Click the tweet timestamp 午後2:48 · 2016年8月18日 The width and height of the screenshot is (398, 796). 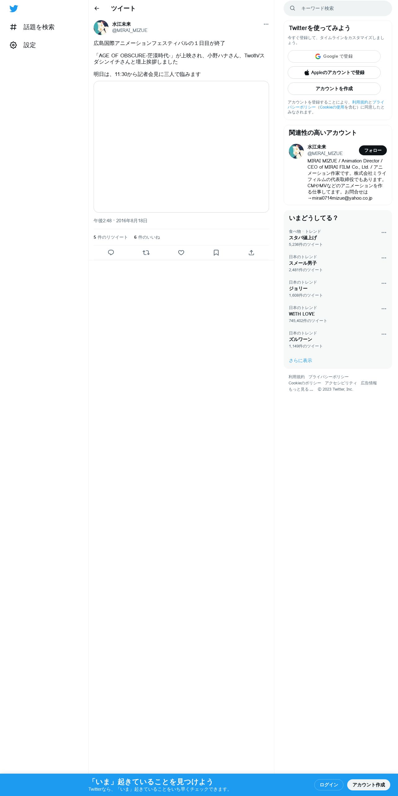121,221
